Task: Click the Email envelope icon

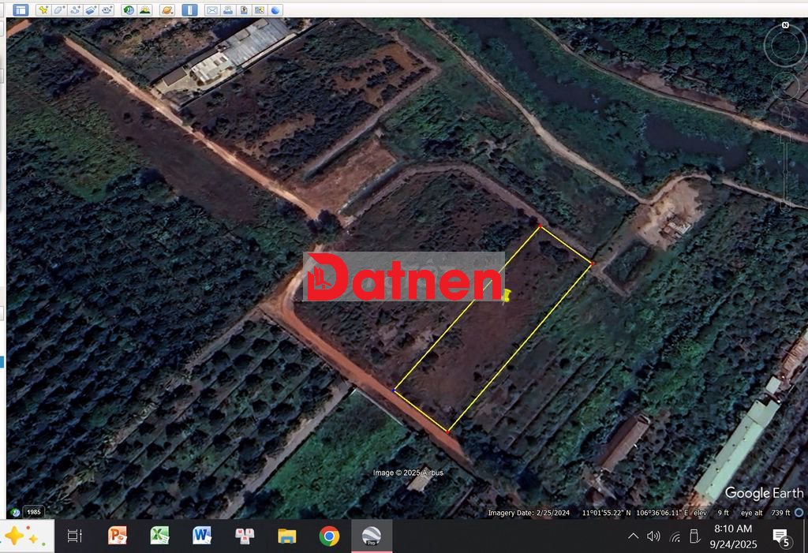Action: click(x=211, y=10)
